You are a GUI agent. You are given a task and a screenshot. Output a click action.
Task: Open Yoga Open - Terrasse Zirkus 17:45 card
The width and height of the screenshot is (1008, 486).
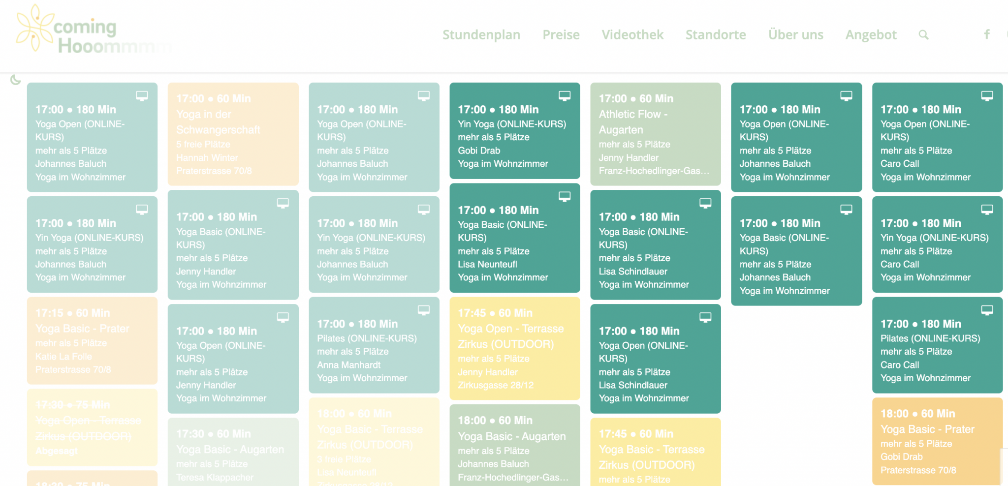515,348
